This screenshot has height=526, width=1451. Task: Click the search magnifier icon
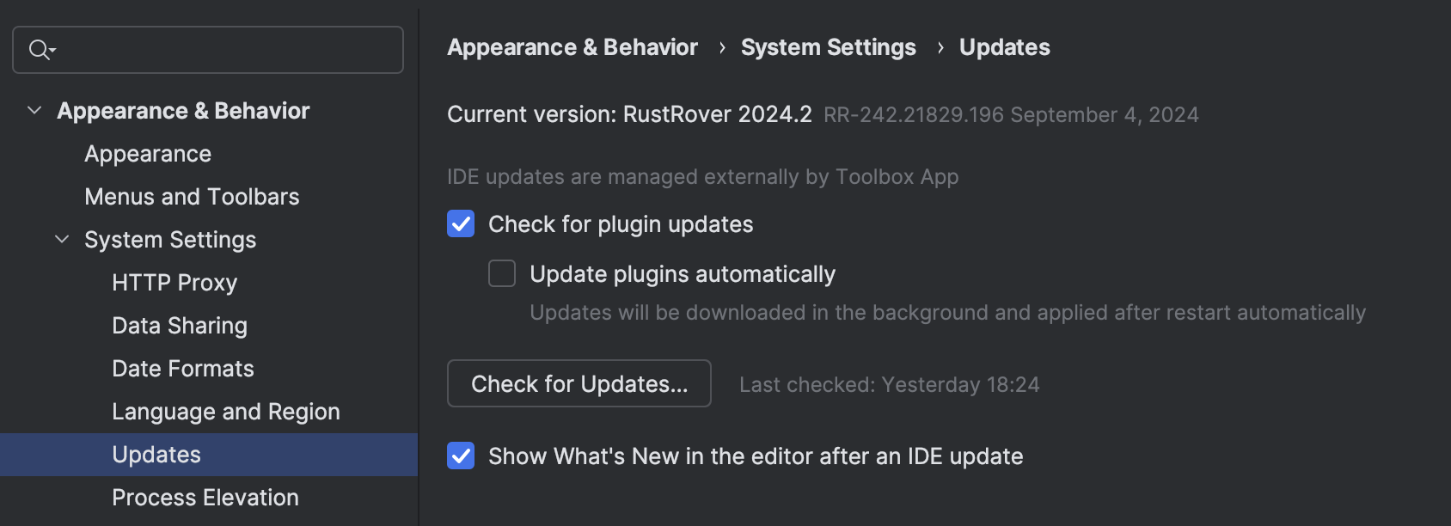[x=36, y=50]
